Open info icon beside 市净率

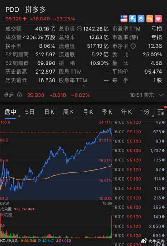coord(133,46)
